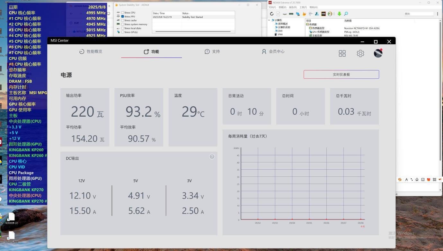Click the 实时仪表板 button
The width and height of the screenshot is (443, 251).
click(x=341, y=74)
